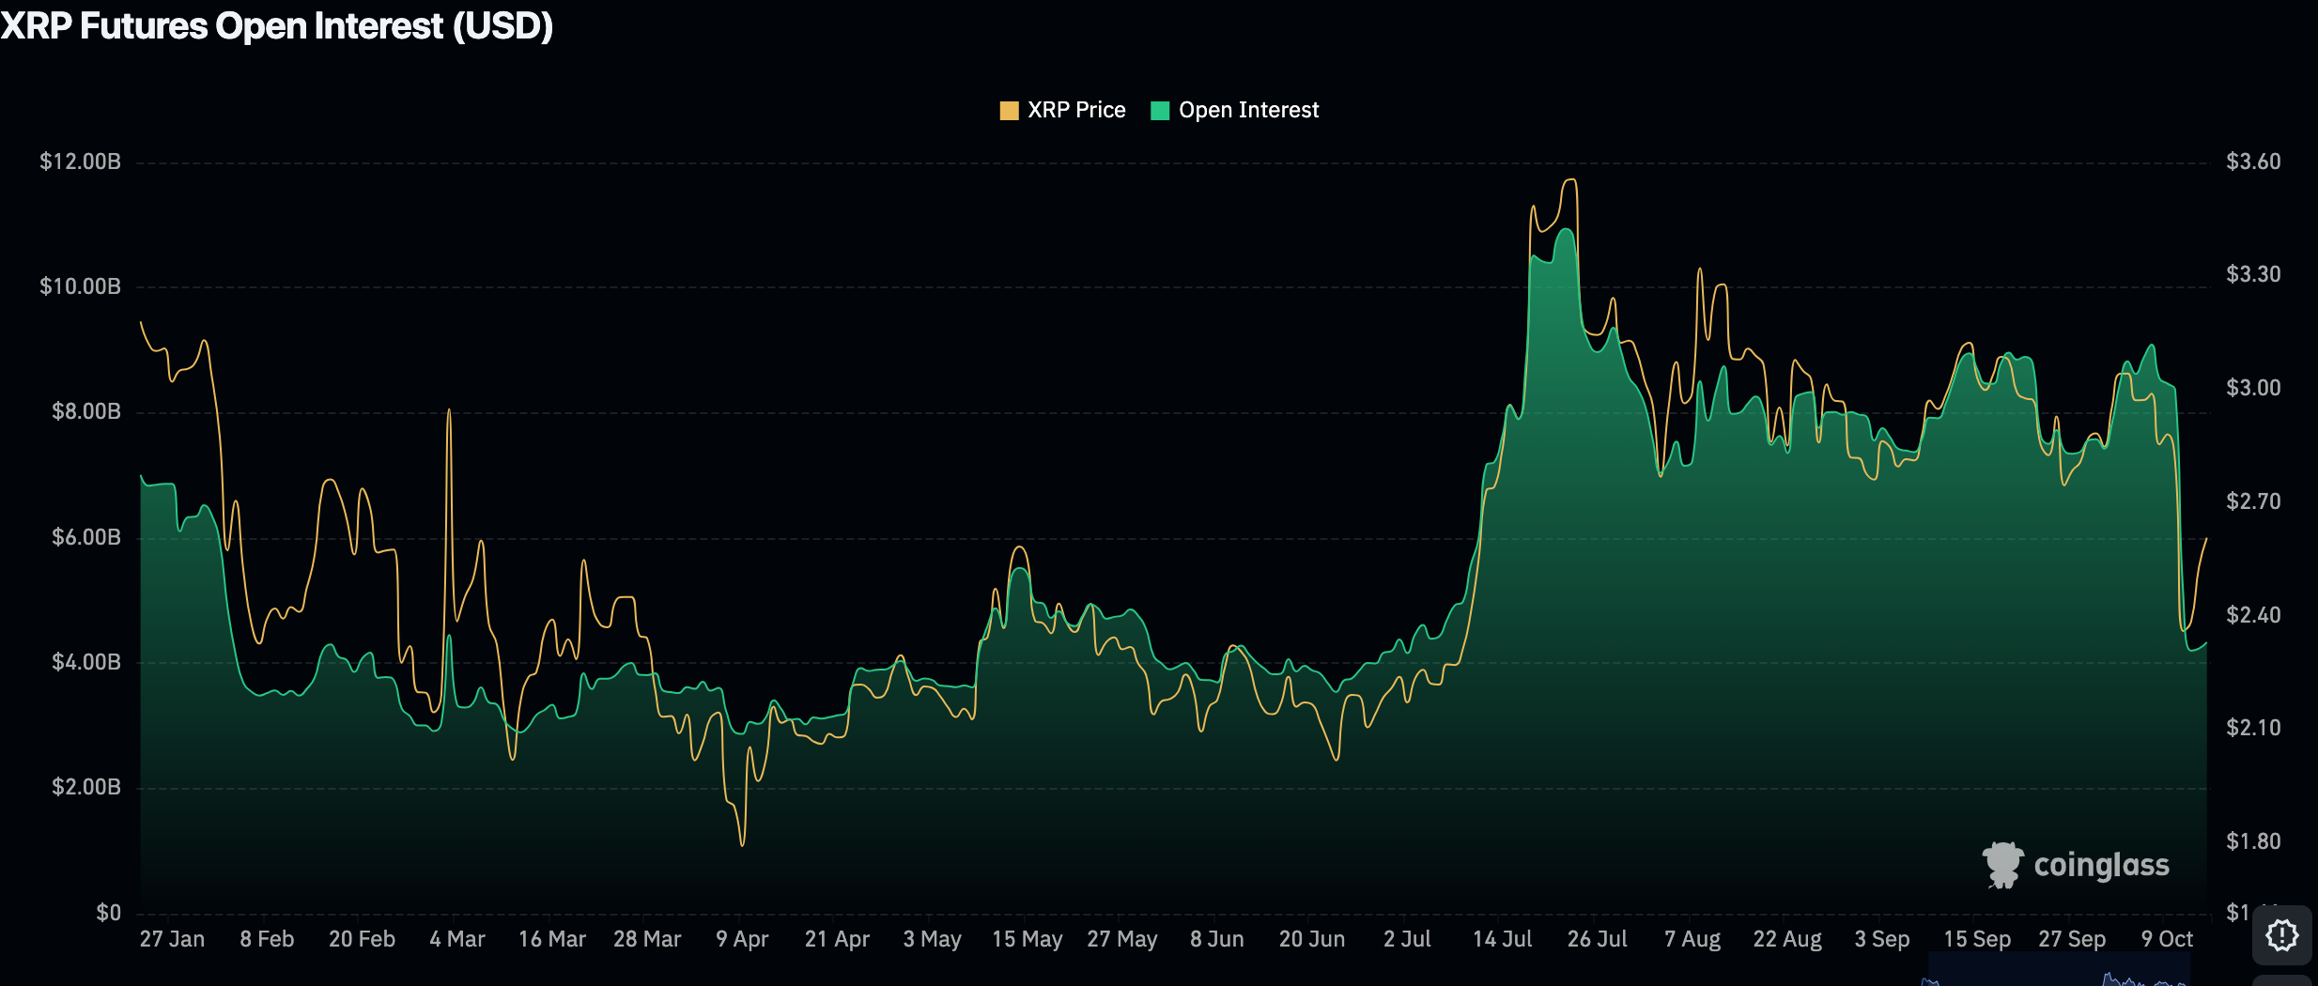Click the 26 Jul date axis label

tap(1597, 939)
